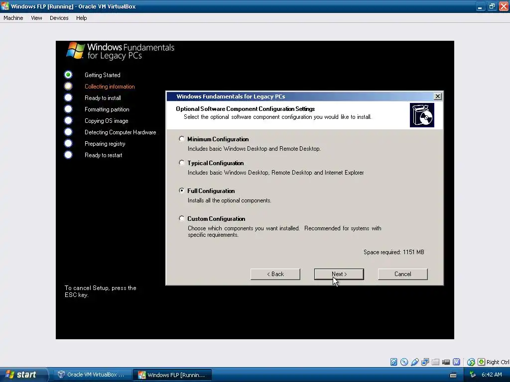
Task: Click the CPU virtualization status icon
Action: click(x=456, y=362)
